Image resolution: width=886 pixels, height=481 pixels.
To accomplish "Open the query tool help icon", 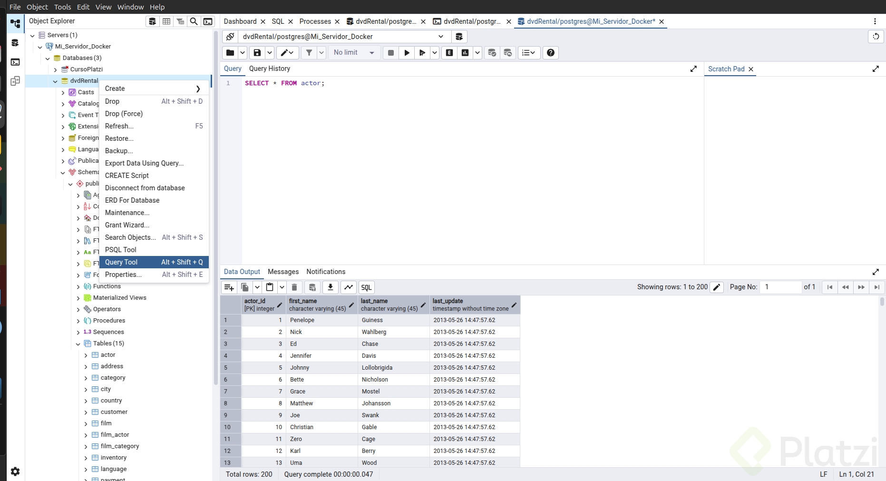I will coord(551,53).
